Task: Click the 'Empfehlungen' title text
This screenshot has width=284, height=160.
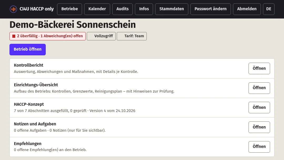Action: click(x=28, y=144)
